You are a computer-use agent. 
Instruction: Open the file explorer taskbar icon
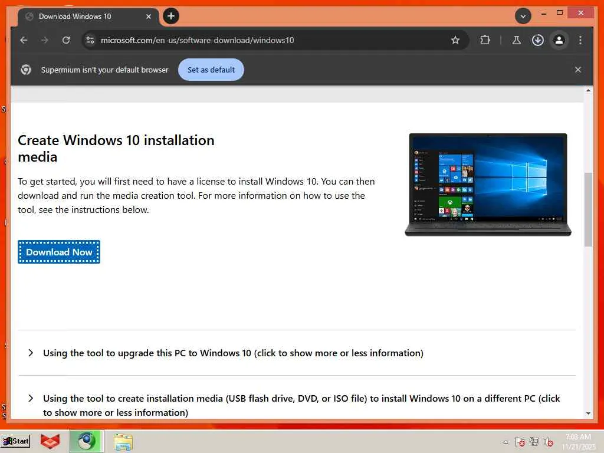pos(123,442)
